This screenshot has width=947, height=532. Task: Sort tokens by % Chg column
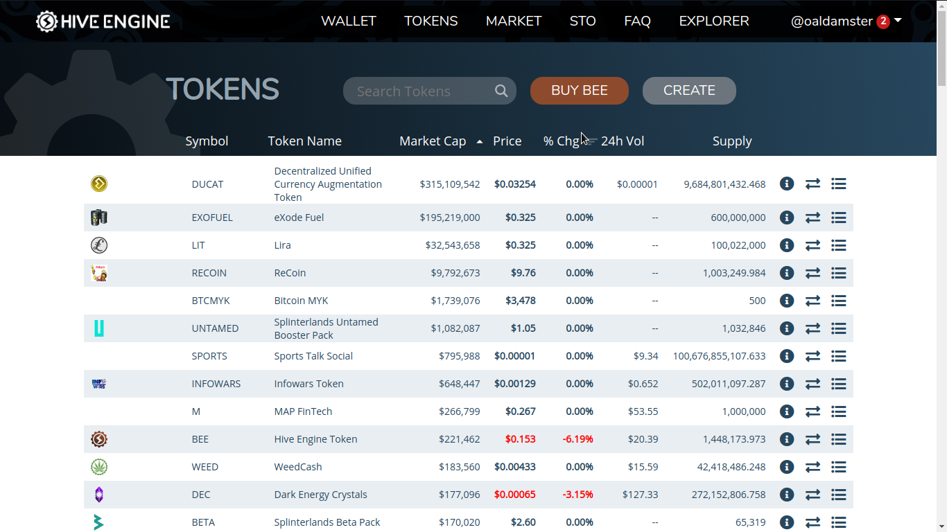(x=562, y=141)
